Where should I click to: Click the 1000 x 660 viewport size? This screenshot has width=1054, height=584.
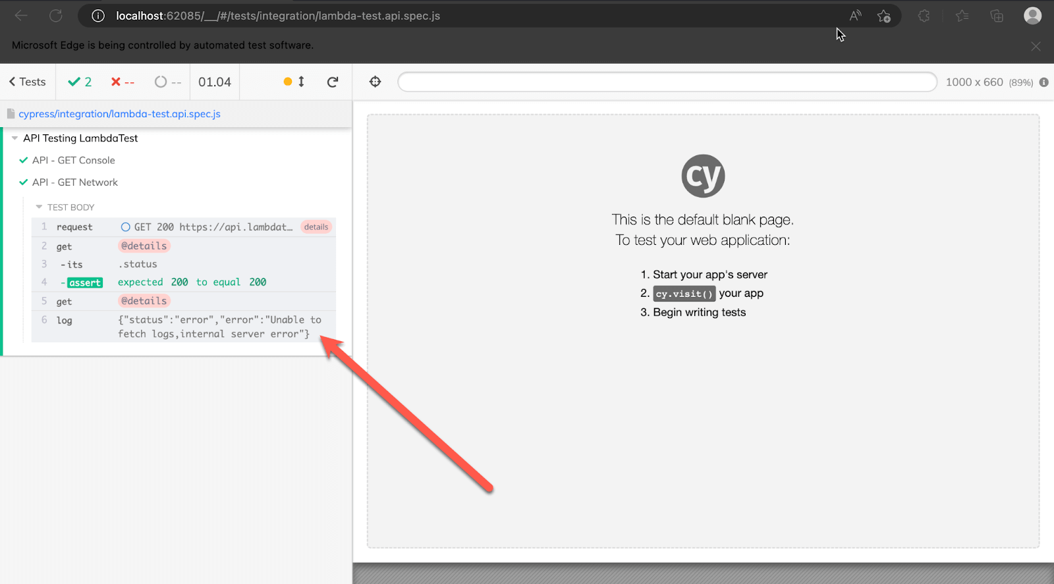(x=974, y=82)
